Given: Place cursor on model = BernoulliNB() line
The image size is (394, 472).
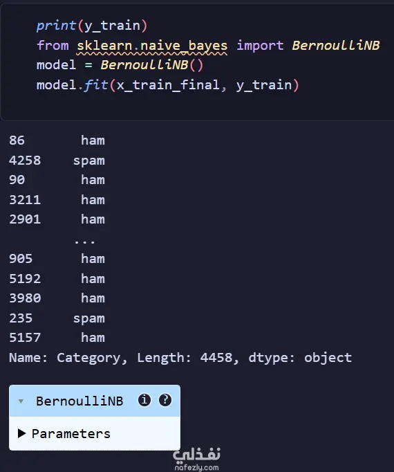Looking at the screenshot, I should pos(120,65).
